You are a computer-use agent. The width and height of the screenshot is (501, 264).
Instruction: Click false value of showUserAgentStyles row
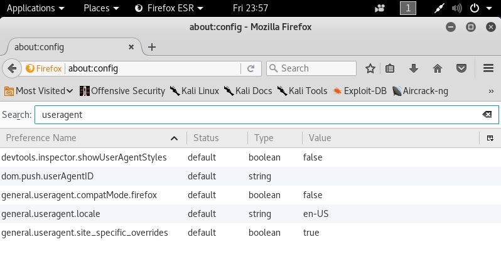pos(313,157)
